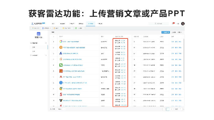Open the dropdown with caret right of refresh
This screenshot has height=120, width=214.
180,32
